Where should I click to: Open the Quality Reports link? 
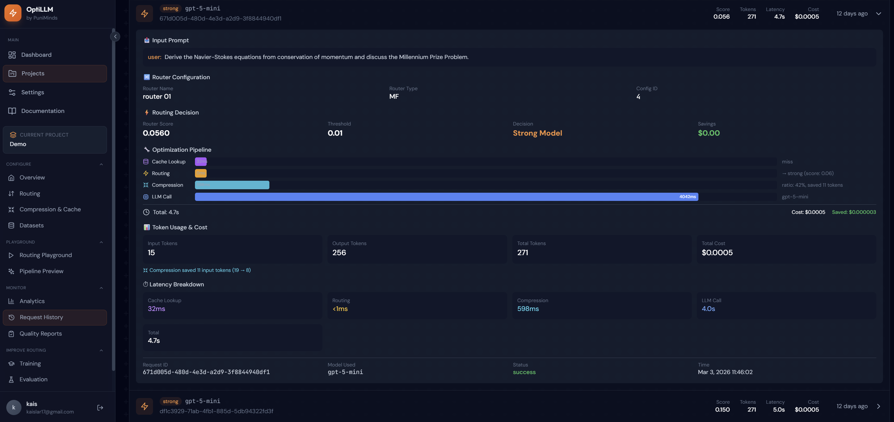click(x=40, y=333)
